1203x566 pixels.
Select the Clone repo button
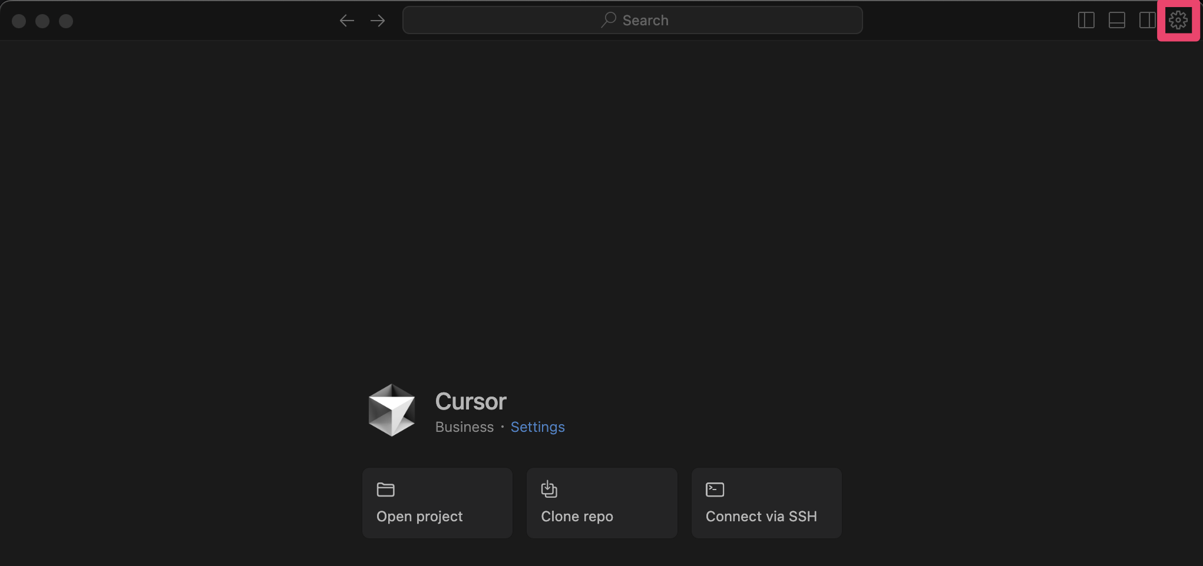pos(601,503)
